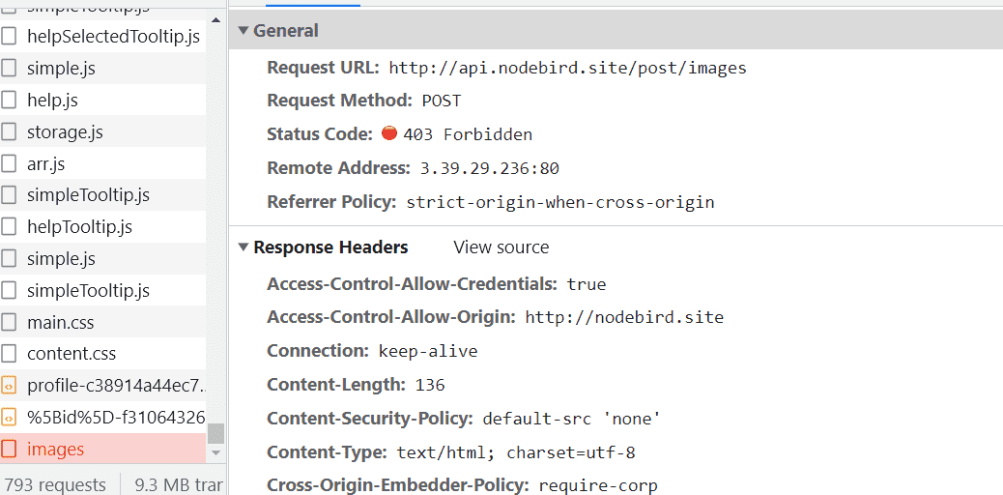Collapse the General section triangle
This screenshot has height=495, width=1003.
pos(244,30)
